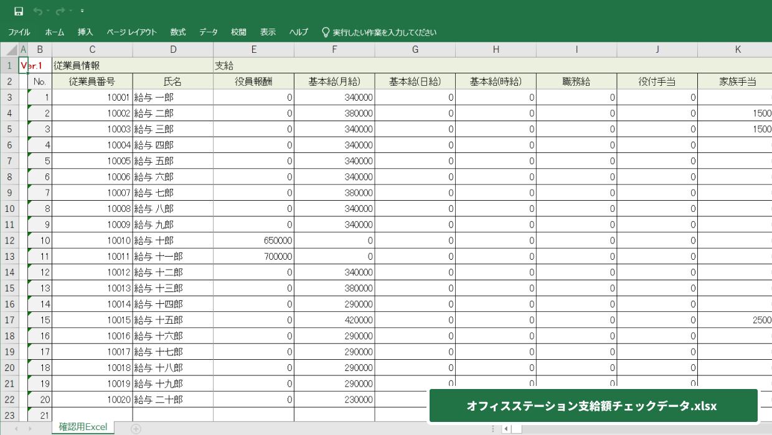
Task: Open Customize Quick Access Toolbar dropdown
Action: [x=82, y=11]
